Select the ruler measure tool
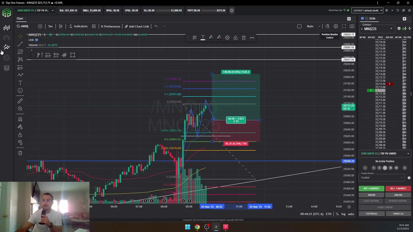 pyautogui.click(x=20, y=101)
